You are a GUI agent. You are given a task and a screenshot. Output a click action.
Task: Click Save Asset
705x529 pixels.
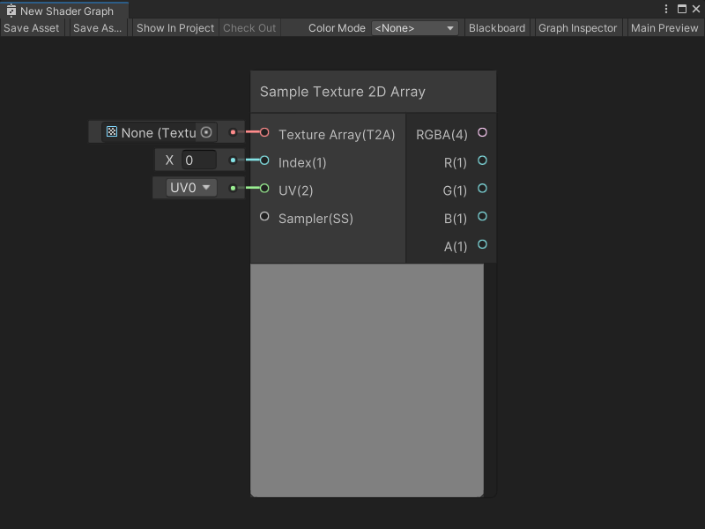point(32,27)
